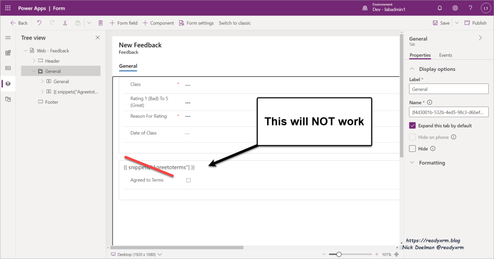Viewport: 494px width, 259px height.
Task: Open the notifications bell icon
Action: pyautogui.click(x=439, y=8)
